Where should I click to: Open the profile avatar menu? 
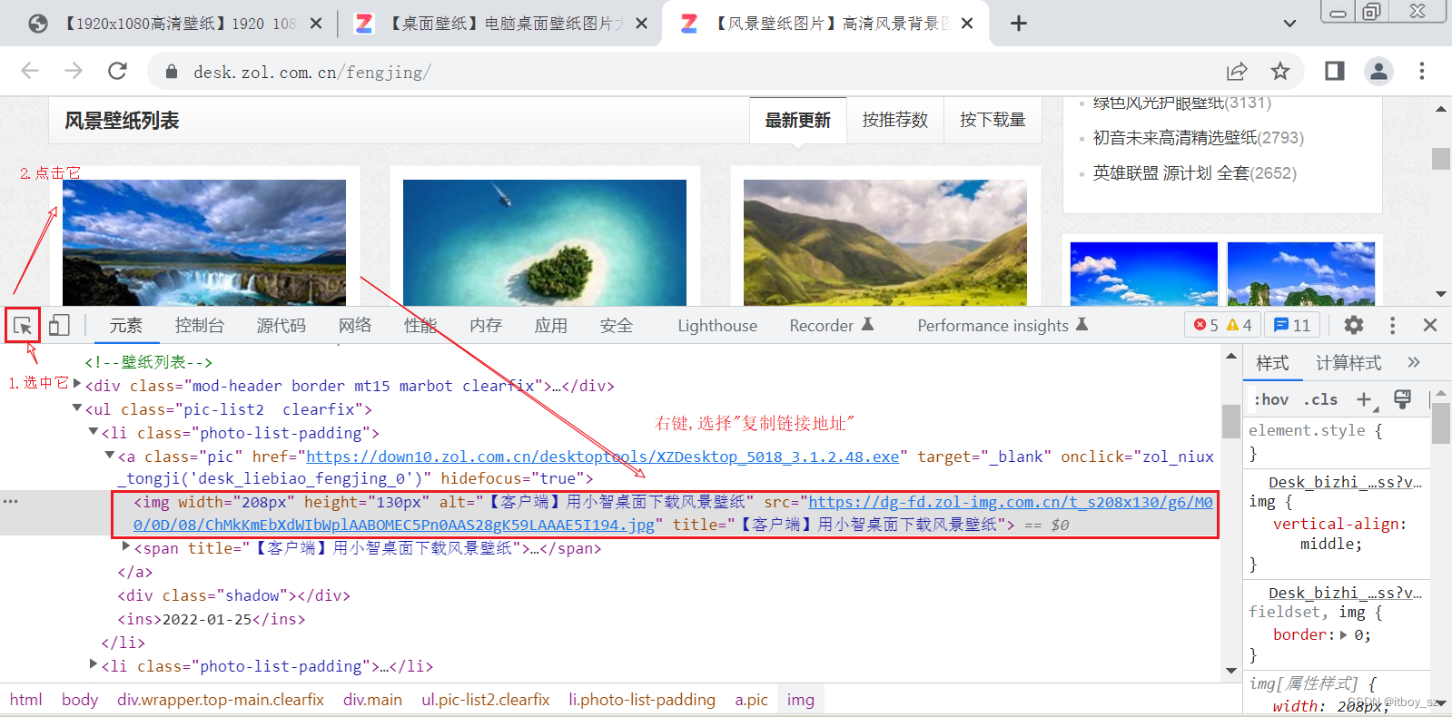[1378, 71]
